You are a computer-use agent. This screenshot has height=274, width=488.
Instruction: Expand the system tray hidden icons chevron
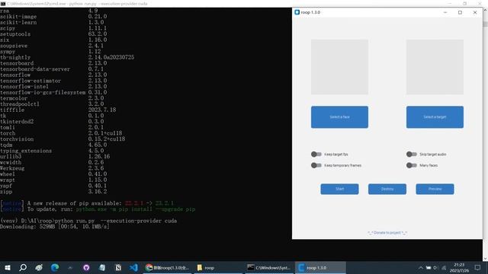[x=421, y=267]
